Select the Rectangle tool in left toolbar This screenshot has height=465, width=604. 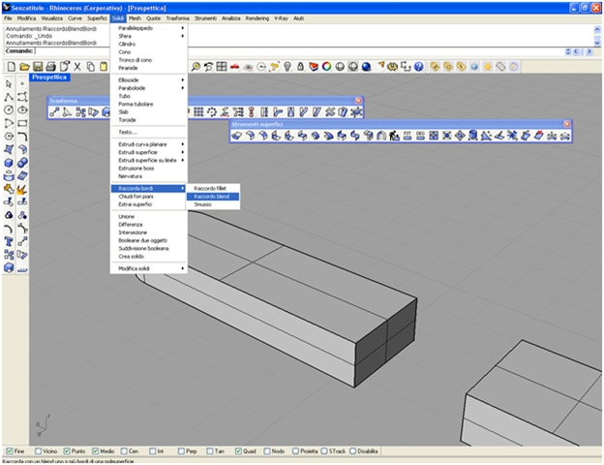pyautogui.click(x=22, y=123)
